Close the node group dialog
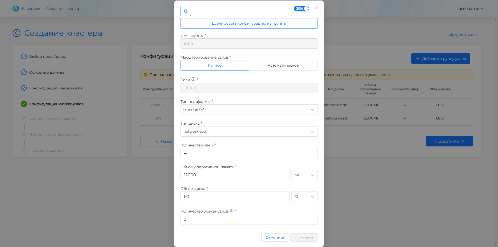This screenshot has height=247, width=498. [x=316, y=8]
